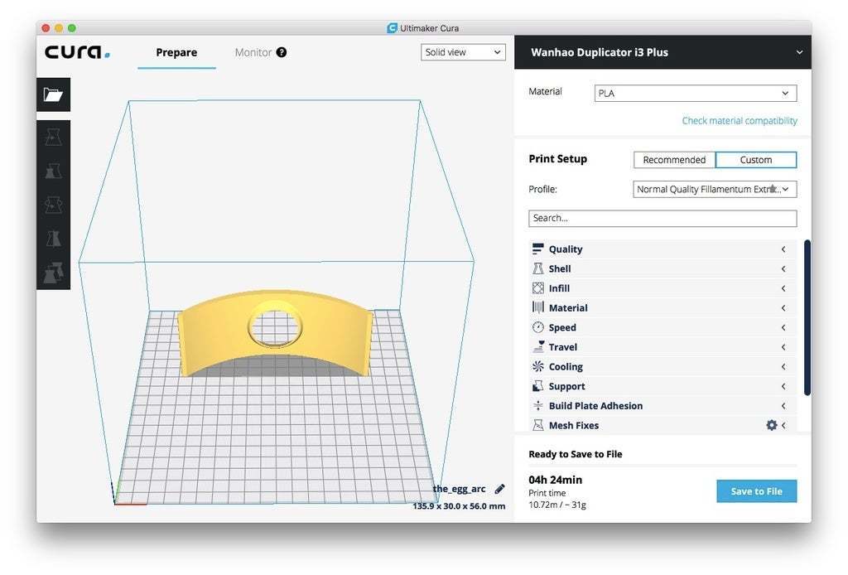Expand the Material settings section

coord(662,307)
